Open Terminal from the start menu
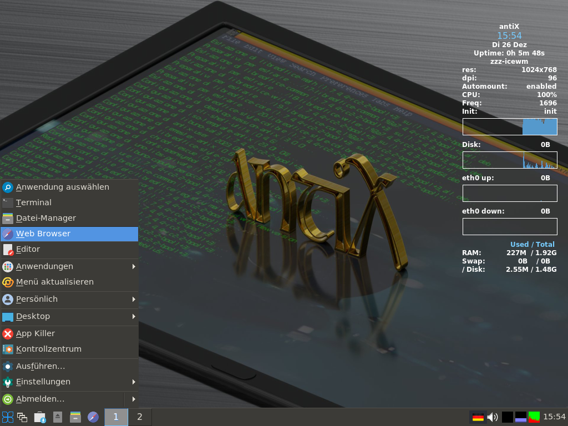Screen dimensions: 568x426 coord(69,202)
